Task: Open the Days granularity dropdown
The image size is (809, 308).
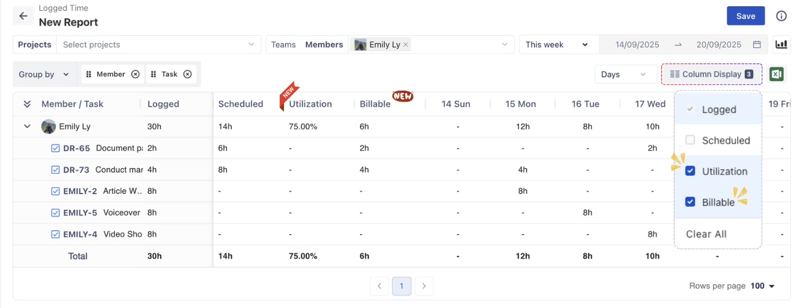Action: [x=625, y=74]
